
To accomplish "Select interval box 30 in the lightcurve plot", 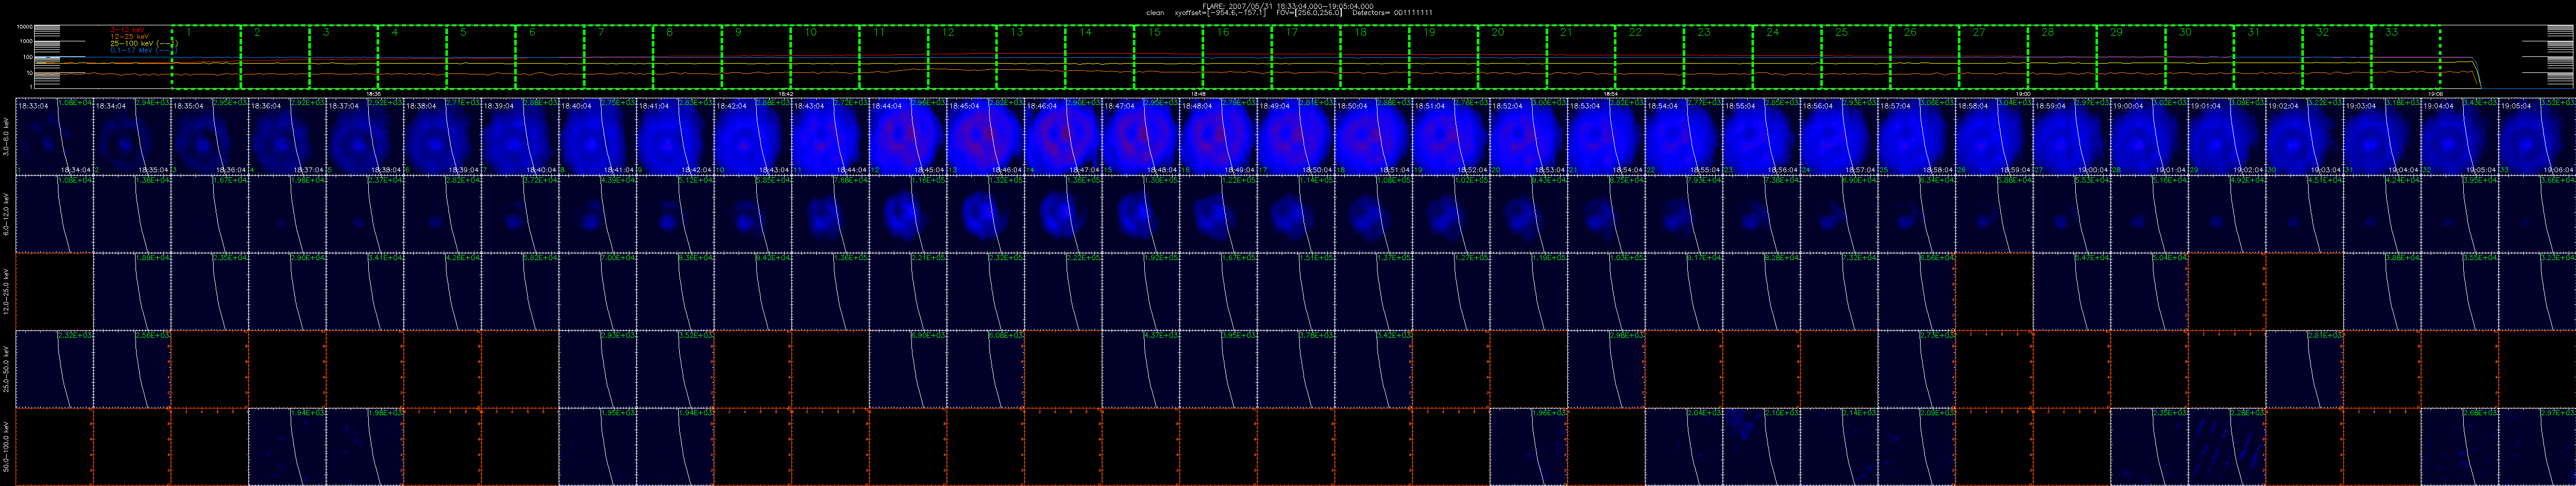I will (2200, 57).
